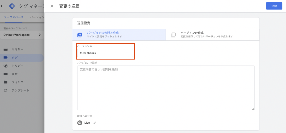The image size is (286, 133).
Task: Select バージョンの公開と作成 option
Action: click(x=119, y=35)
